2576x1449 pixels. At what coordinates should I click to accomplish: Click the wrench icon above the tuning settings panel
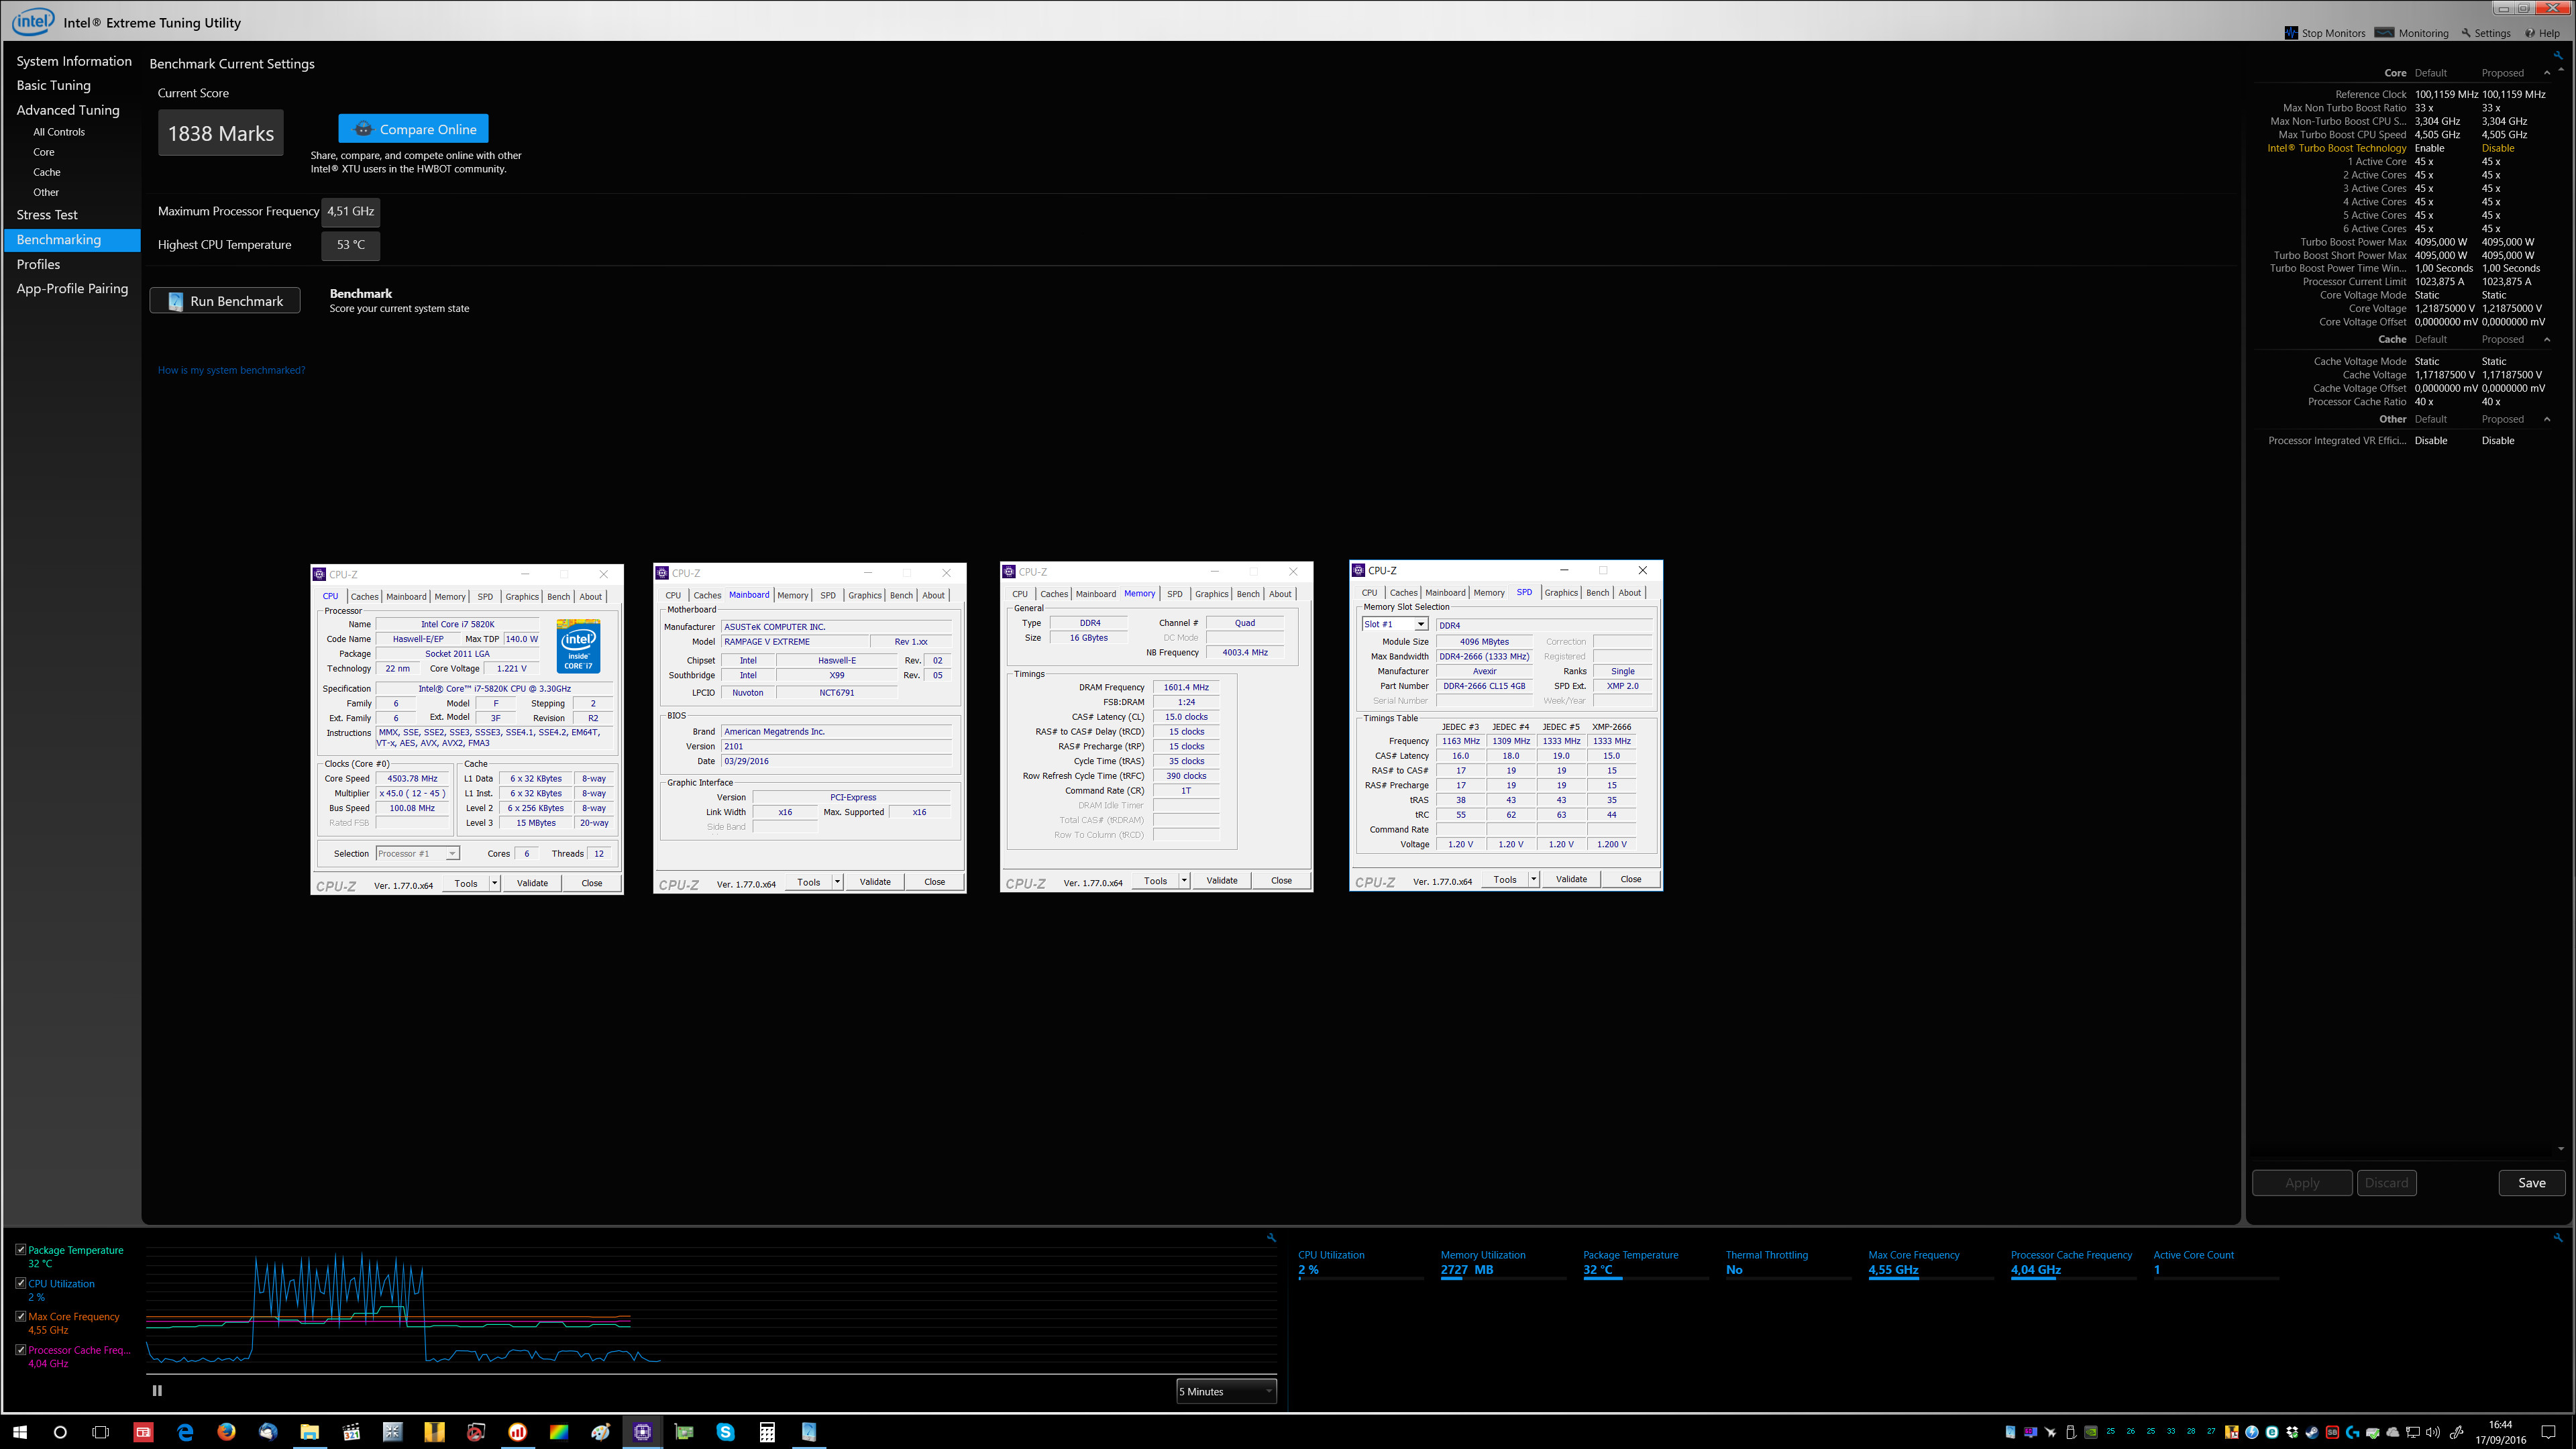tap(2557, 55)
